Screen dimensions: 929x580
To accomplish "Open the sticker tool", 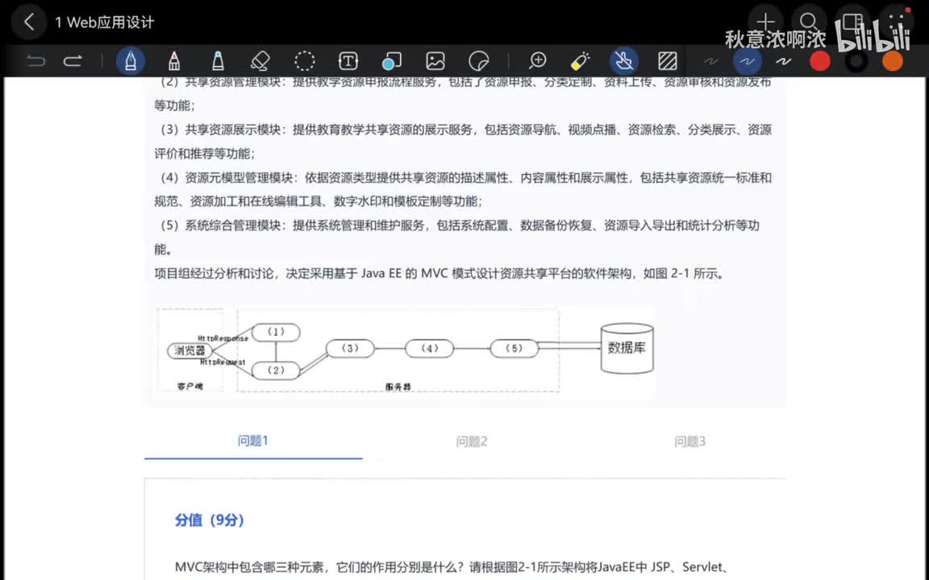I will point(479,61).
